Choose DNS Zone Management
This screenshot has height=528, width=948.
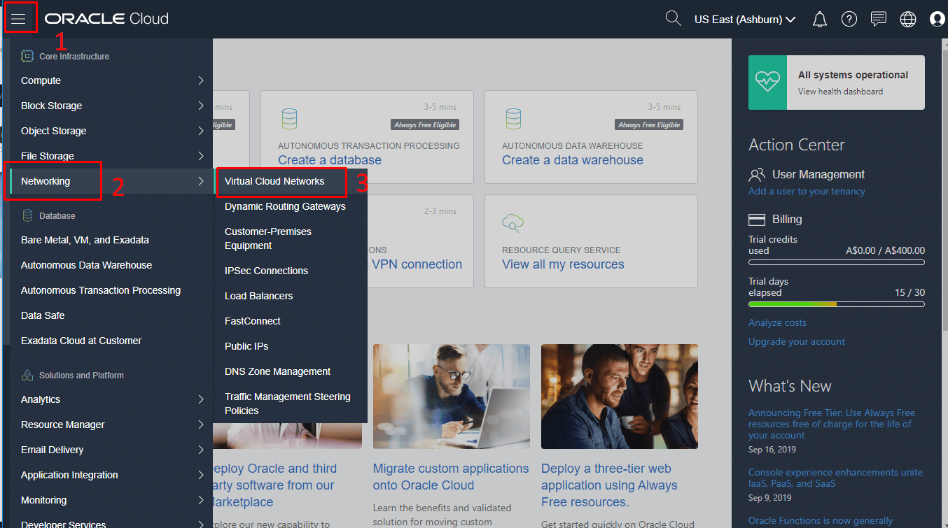click(277, 371)
